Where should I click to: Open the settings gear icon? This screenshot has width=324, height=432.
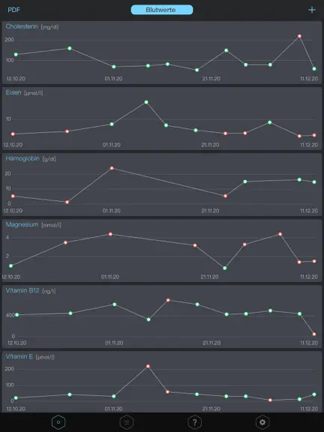click(262, 422)
